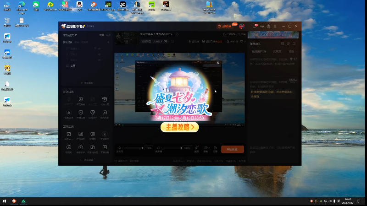Screen dimensions: 367x206
Task: Open the 设置 icon beside 开始直播
Action: [x=215, y=148]
